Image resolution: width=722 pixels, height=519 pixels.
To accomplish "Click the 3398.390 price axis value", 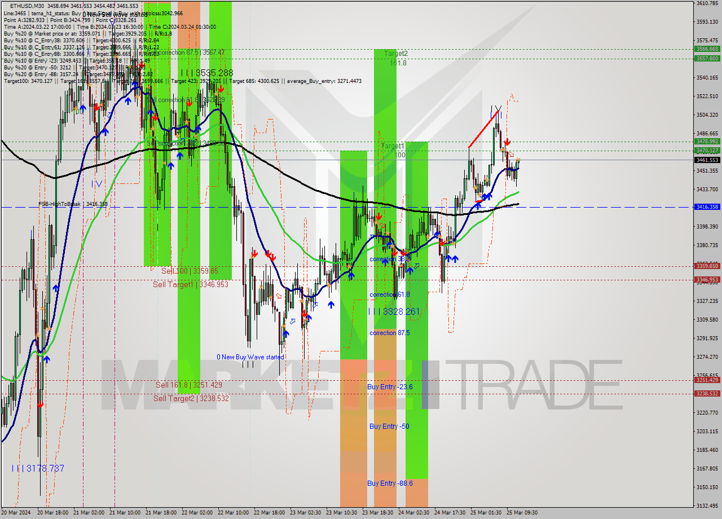I will pos(707,227).
